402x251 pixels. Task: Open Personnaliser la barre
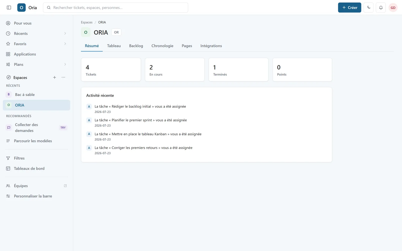(x=36, y=196)
